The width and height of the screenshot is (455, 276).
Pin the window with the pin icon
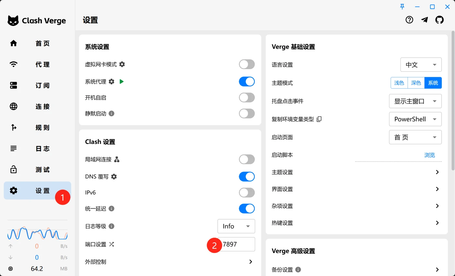402,6
